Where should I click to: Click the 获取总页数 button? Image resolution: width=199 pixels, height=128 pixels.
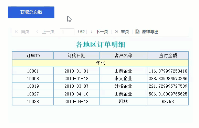[31, 12]
